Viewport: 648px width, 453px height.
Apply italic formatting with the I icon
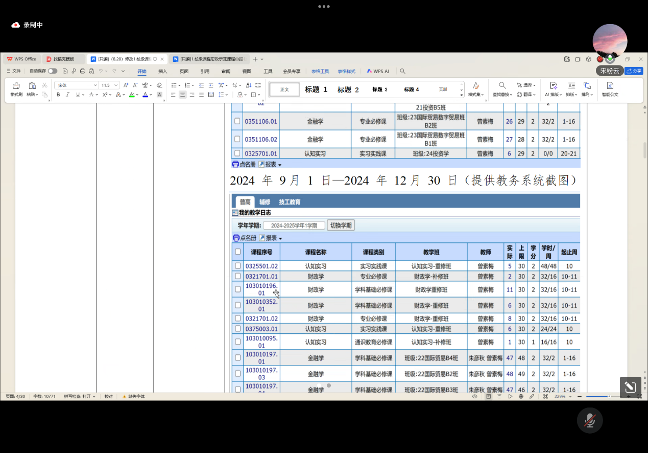coord(68,95)
